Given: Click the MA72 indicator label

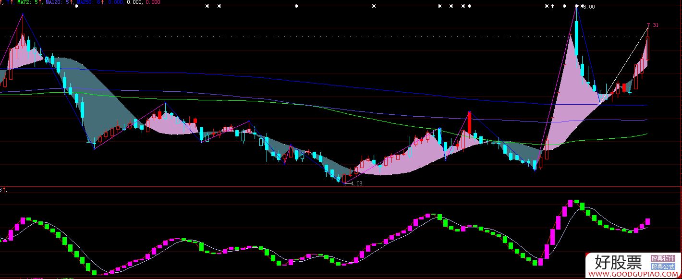Looking at the screenshot, I should click(x=27, y=2).
